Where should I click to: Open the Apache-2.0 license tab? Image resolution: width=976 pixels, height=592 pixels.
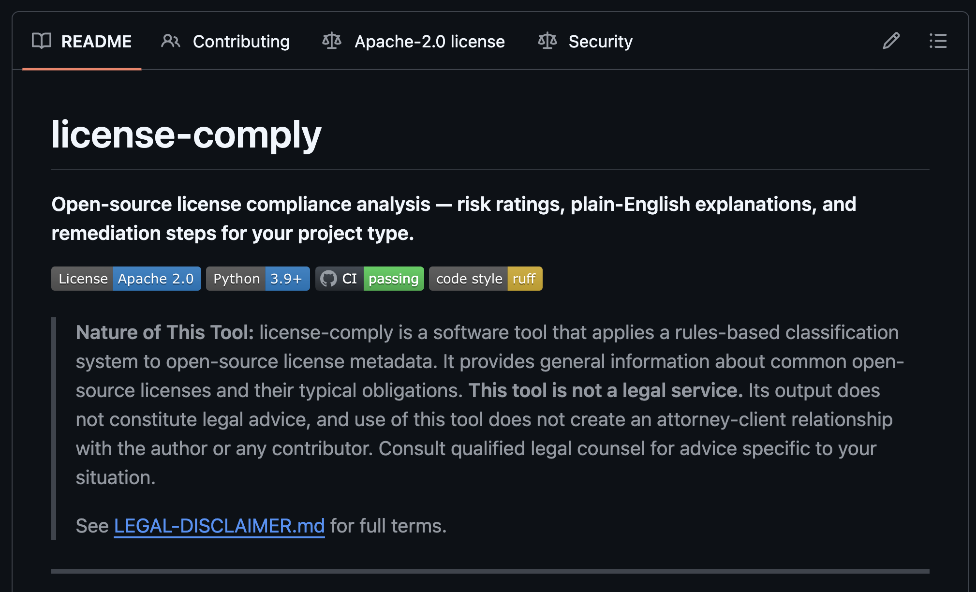coord(429,42)
